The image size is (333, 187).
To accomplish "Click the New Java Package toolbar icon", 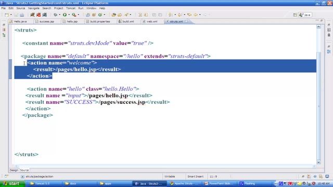I will pyautogui.click(x=94, y=15).
